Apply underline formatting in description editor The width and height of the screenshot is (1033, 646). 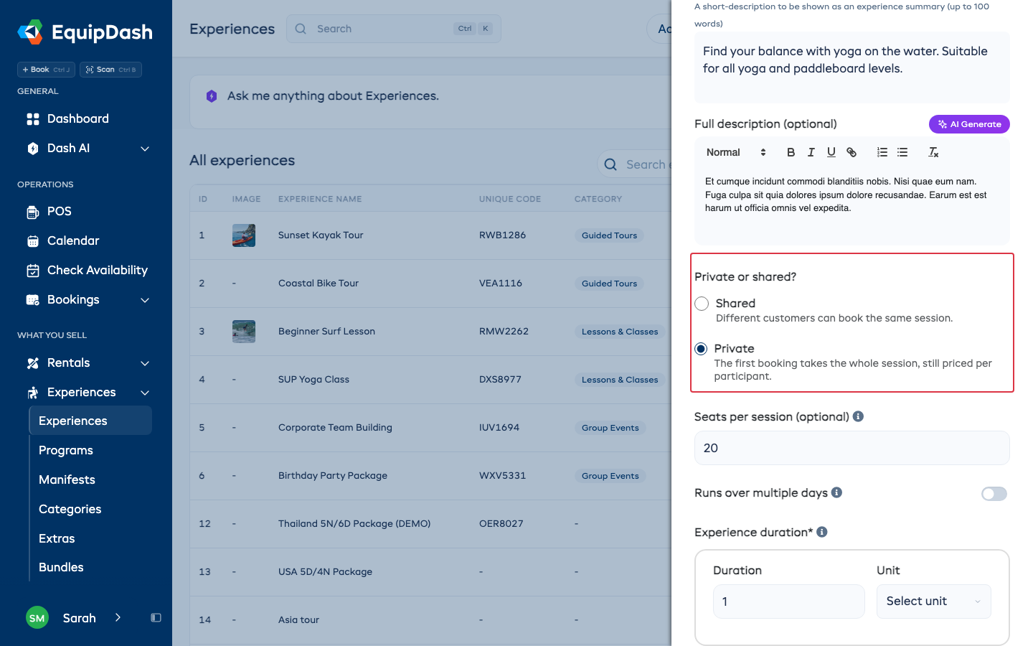[831, 152]
